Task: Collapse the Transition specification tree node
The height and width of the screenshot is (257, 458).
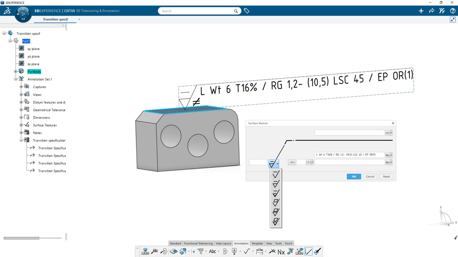Action: pyautogui.click(x=21, y=140)
